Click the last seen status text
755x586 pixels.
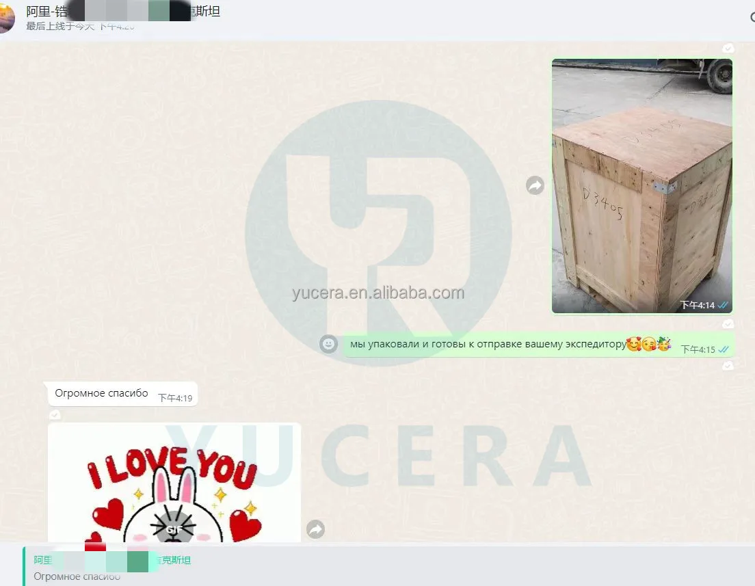[x=80, y=26]
